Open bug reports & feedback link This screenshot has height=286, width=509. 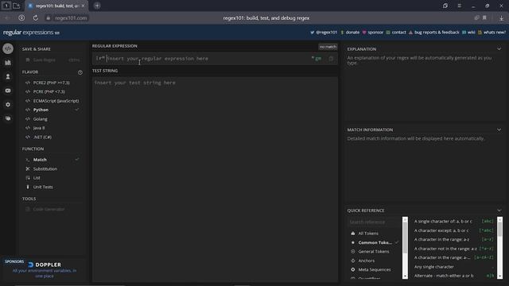pyautogui.click(x=434, y=33)
